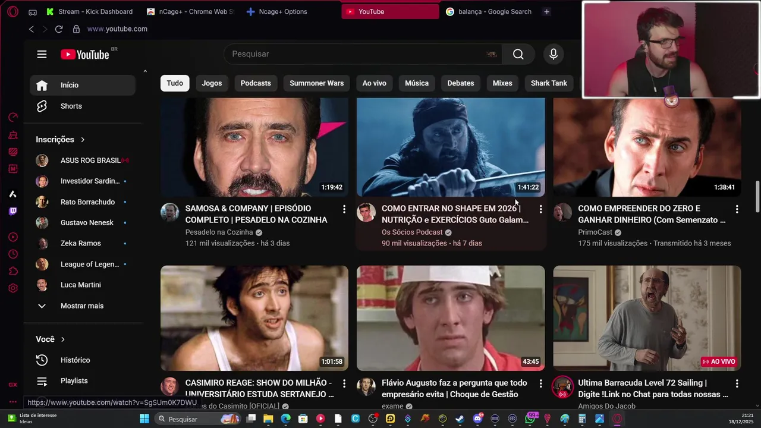
Task: Open WhatsApp from the taskbar
Action: (x=530, y=419)
